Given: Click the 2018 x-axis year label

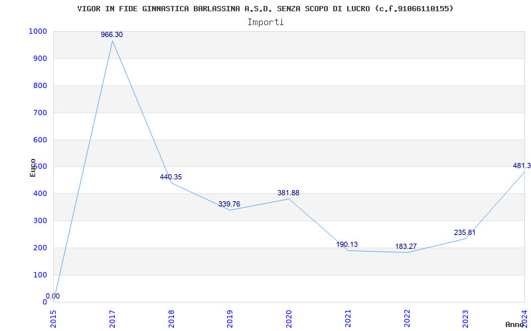Looking at the screenshot, I should (171, 319).
